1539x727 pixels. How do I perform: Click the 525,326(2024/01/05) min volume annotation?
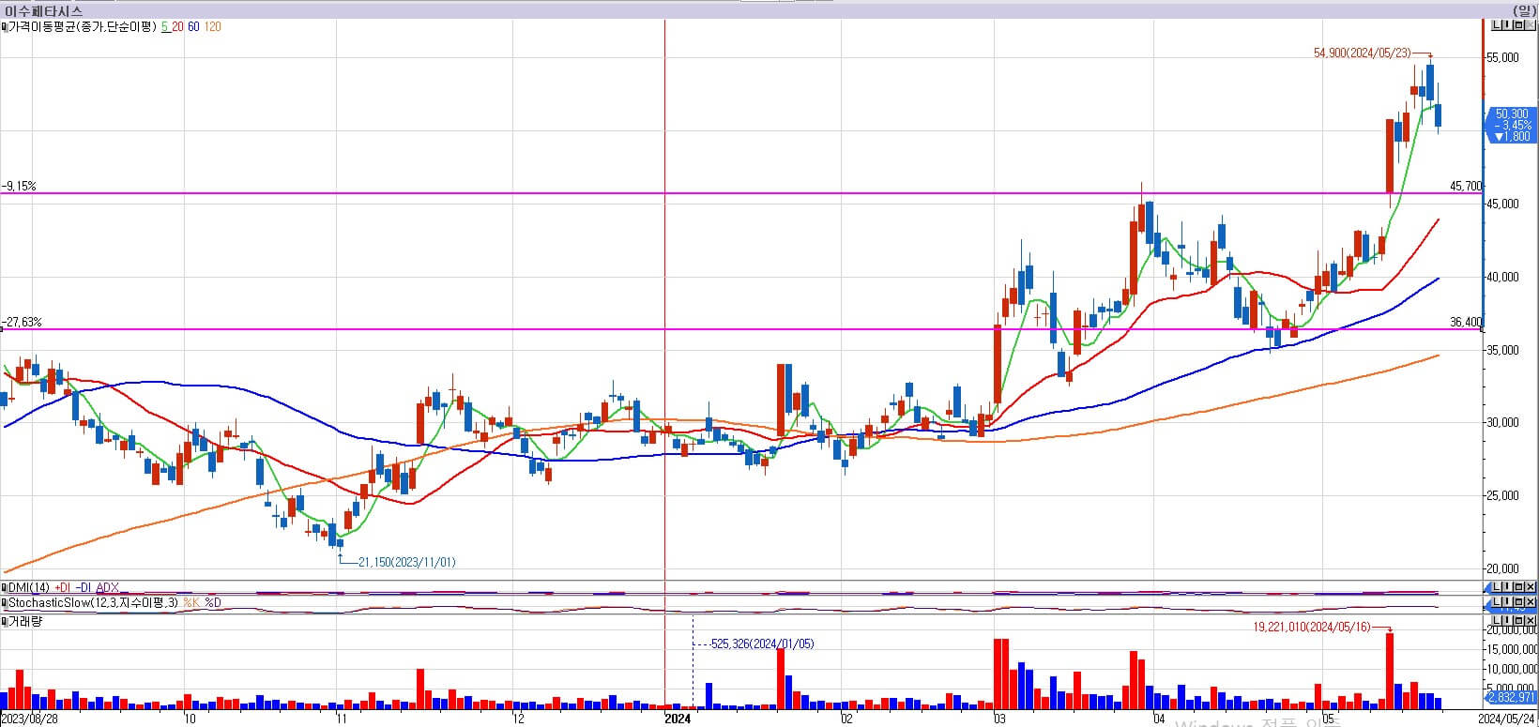coord(762,644)
